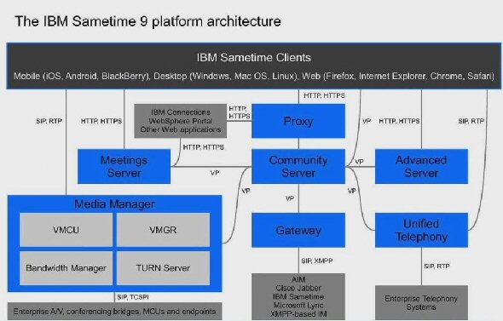Click 'HTTP, HTTPS' label above Advanced Server
The height and width of the screenshot is (321, 503).
click(399, 121)
